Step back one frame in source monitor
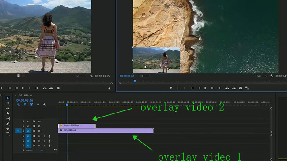This screenshot has width=287, height=161. [17, 88]
